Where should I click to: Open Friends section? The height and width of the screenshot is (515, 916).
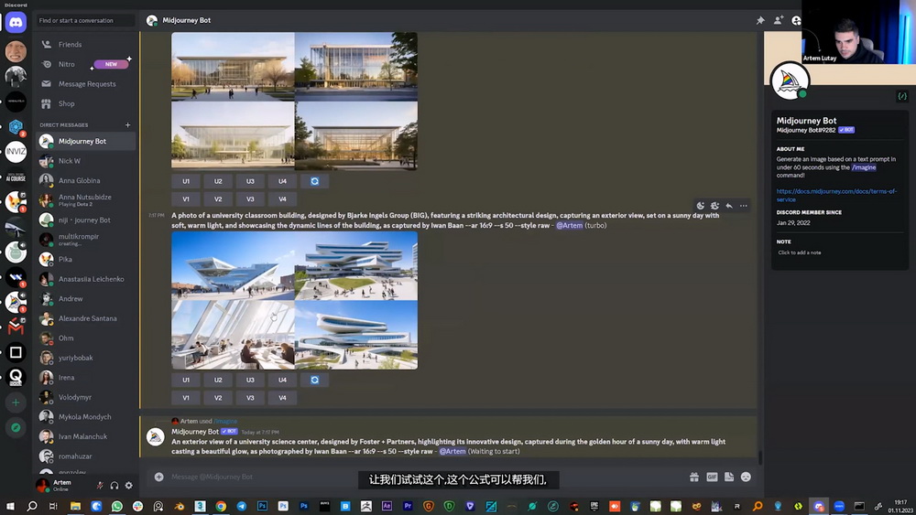(x=85, y=44)
